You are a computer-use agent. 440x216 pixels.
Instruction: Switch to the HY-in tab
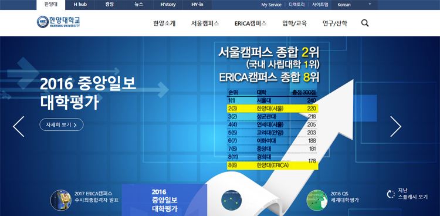197,5
